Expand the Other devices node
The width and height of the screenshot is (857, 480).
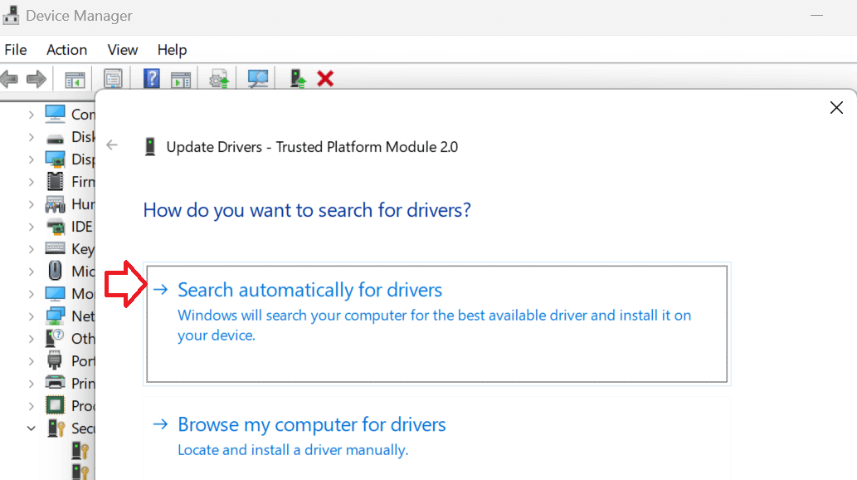click(x=32, y=340)
